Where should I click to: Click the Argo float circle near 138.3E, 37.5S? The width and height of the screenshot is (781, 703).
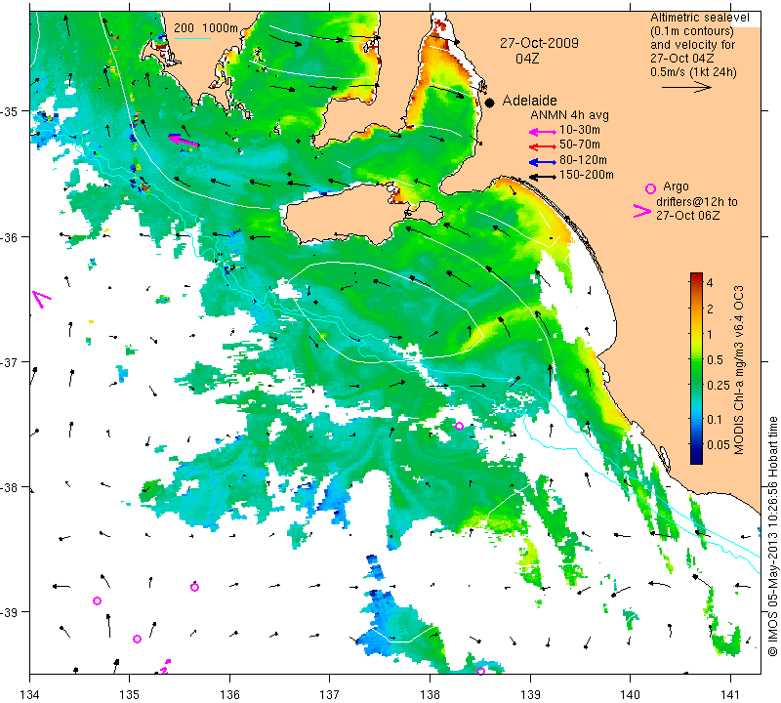(459, 426)
